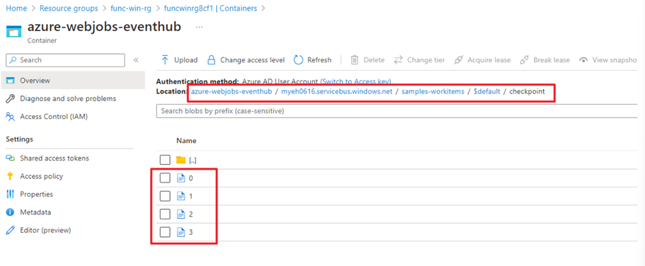Select the checkbox for blob 0
The height and width of the screenshot is (266, 645).
click(x=165, y=178)
